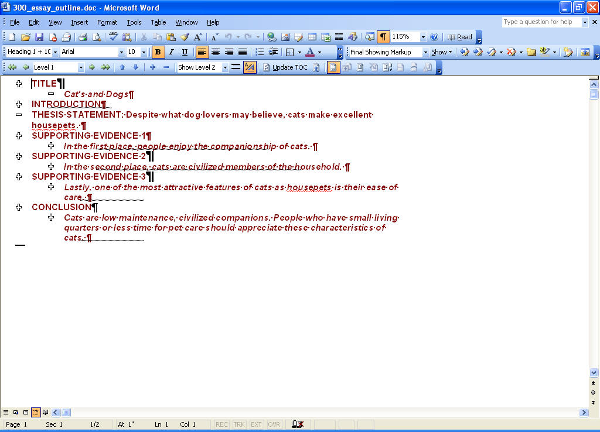Open the Help menu
Viewport: 600px width, 432px height.
pos(213,22)
